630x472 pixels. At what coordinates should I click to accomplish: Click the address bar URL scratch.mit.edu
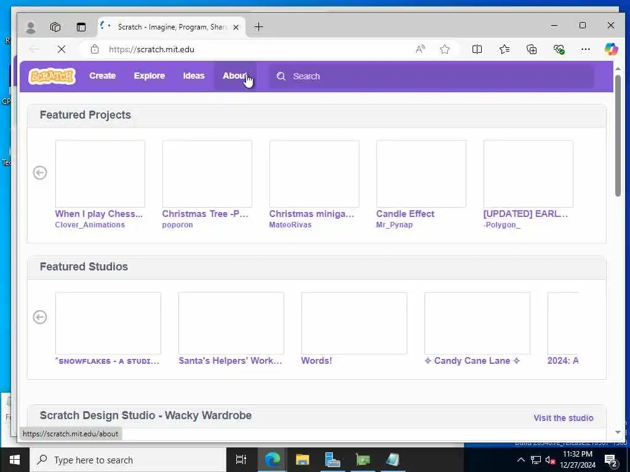151,49
